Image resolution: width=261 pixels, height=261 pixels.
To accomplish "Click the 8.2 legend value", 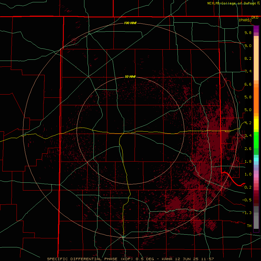I will click(248, 58).
